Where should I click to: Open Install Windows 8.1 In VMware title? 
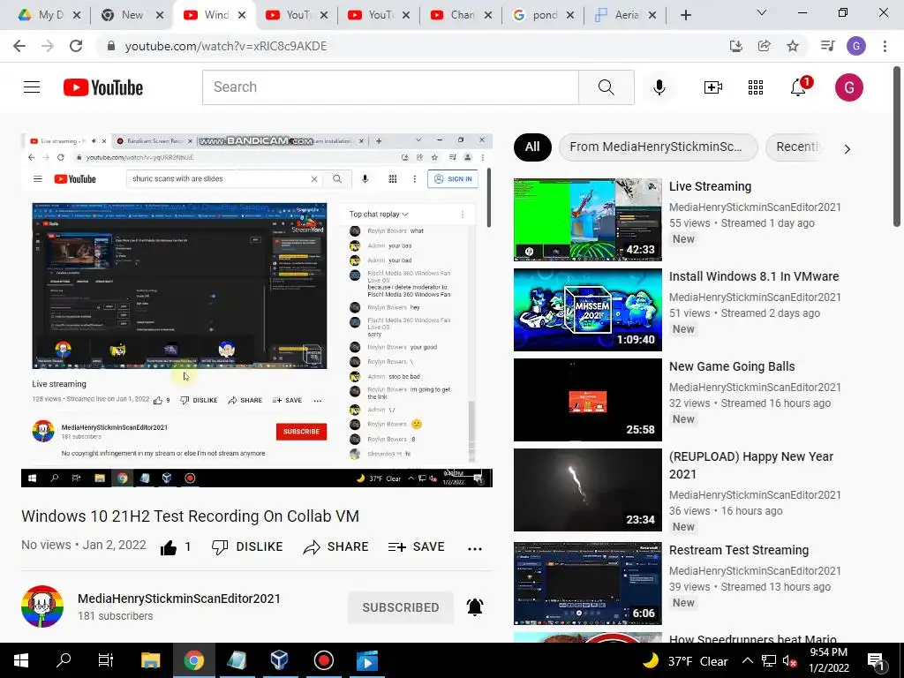tap(754, 276)
